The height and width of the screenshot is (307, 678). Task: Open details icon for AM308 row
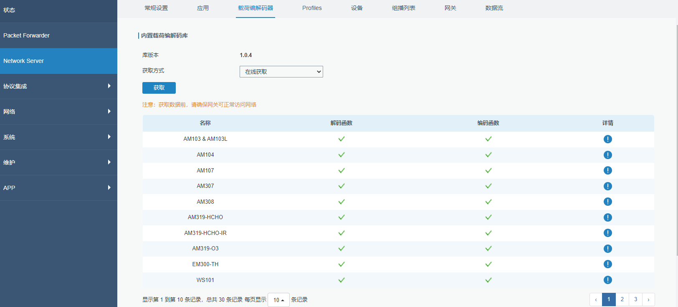pos(607,202)
